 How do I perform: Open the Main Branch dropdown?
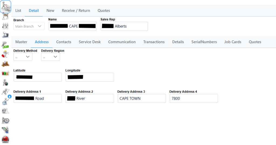(29, 26)
